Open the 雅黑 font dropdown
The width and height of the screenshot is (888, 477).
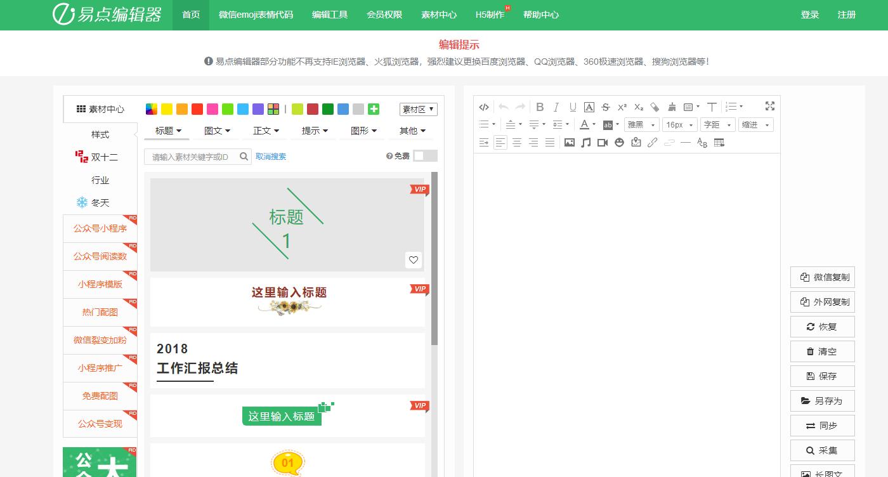(641, 124)
